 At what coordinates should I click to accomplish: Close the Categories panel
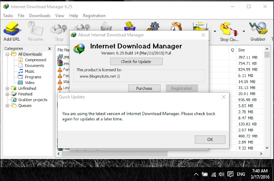pos(50,49)
